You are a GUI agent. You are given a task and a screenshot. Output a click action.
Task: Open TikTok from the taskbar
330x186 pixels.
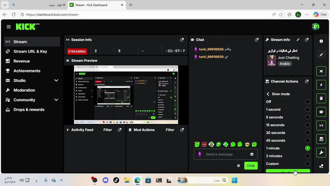click(116, 180)
